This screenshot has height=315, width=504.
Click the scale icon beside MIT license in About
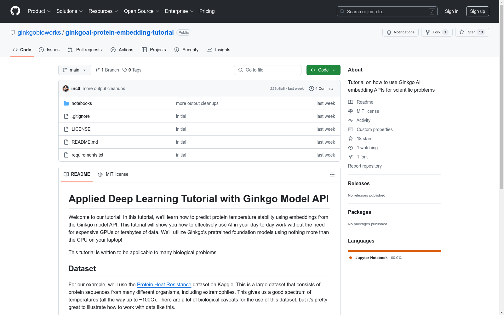(351, 111)
